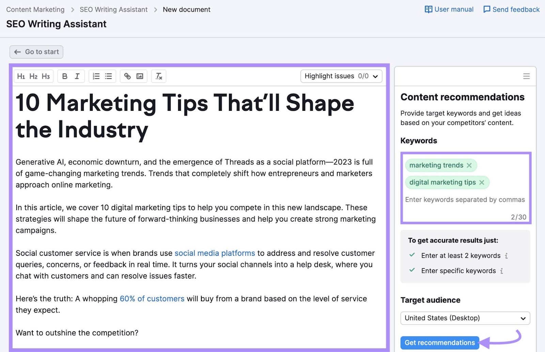Open the Target audience dropdown
Screen dimensions: 545x352
pyautogui.click(x=465, y=318)
